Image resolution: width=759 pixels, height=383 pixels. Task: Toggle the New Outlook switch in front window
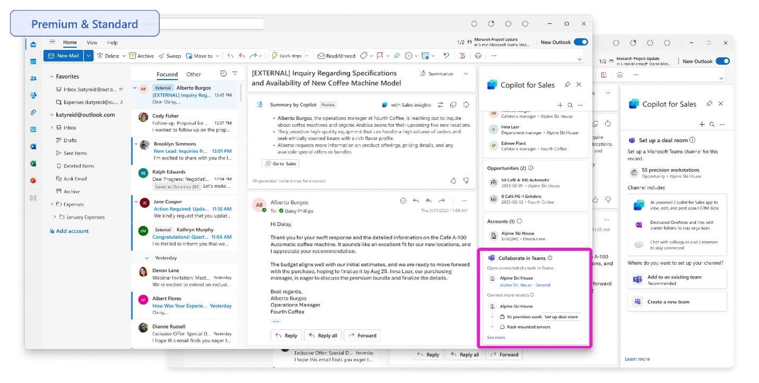581,42
